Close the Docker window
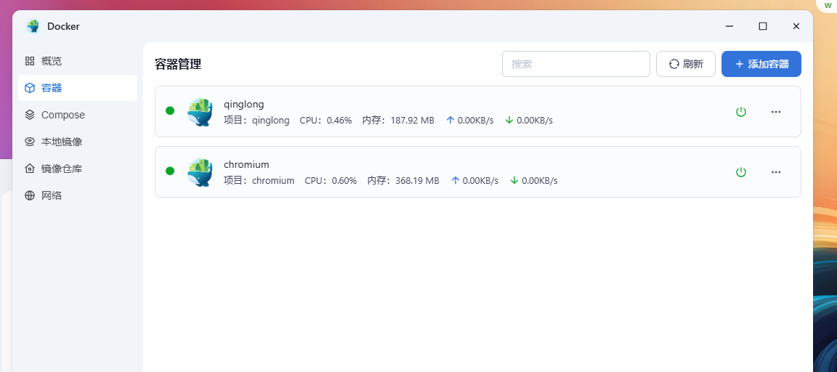The height and width of the screenshot is (372, 837). coord(796,26)
